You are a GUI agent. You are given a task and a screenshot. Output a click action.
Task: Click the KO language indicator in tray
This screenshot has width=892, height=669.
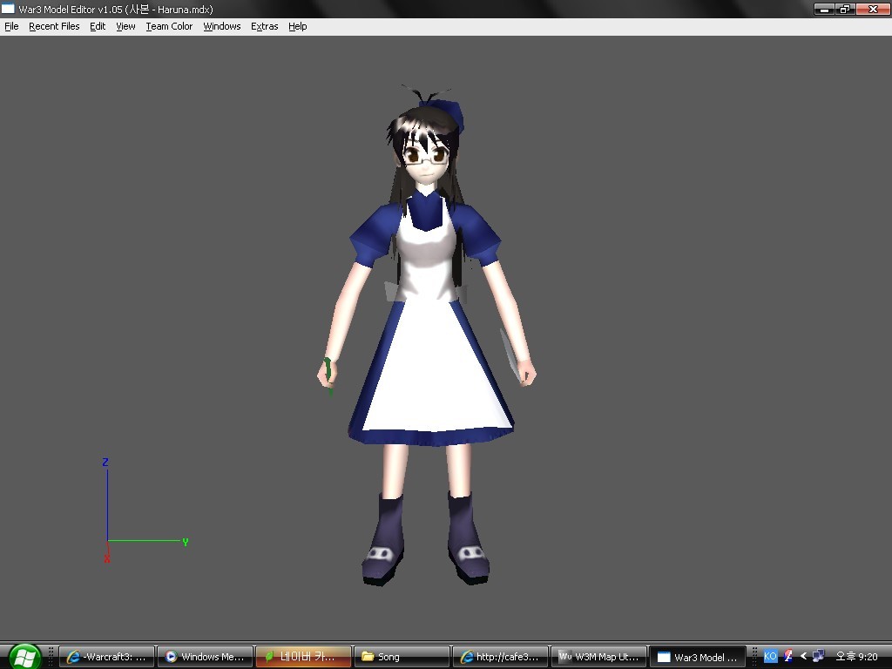pyautogui.click(x=770, y=656)
